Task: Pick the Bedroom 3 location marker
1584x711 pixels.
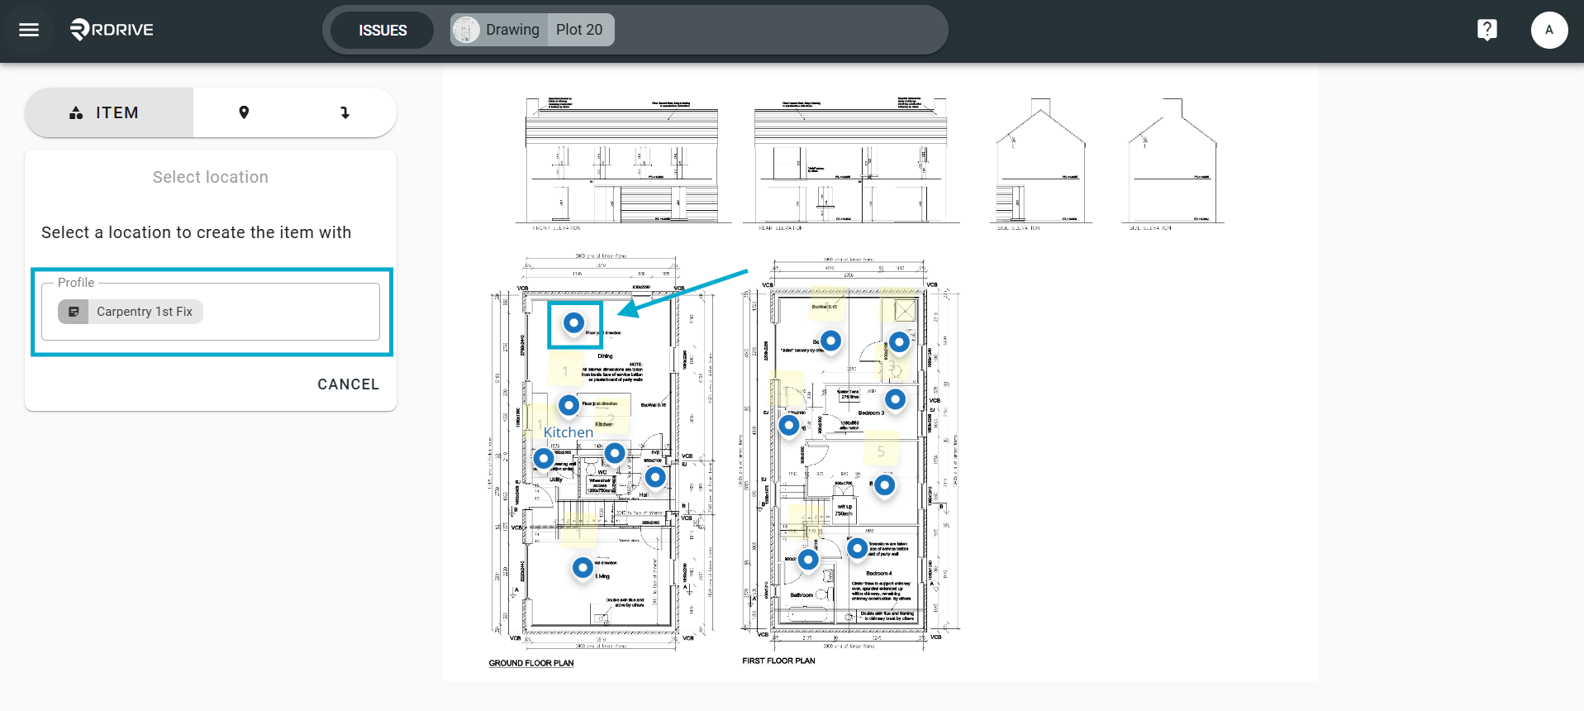Action: coord(895,399)
